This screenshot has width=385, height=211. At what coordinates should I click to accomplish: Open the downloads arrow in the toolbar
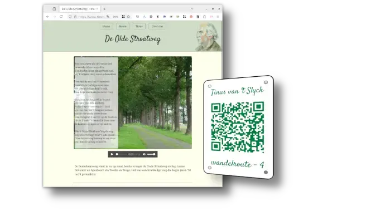click(x=144, y=17)
